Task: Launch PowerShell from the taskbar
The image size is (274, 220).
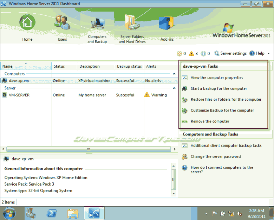Action: tap(52, 213)
